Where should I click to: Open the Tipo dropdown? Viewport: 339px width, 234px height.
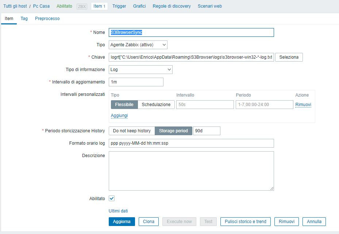coord(139,44)
